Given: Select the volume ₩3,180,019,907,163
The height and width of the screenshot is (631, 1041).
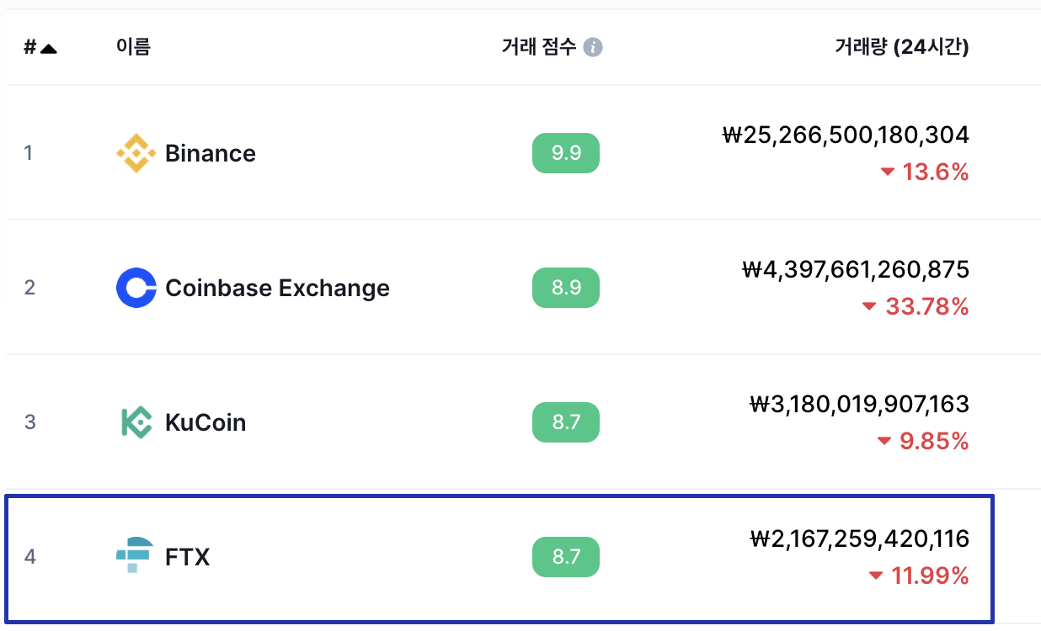Looking at the screenshot, I should (859, 404).
